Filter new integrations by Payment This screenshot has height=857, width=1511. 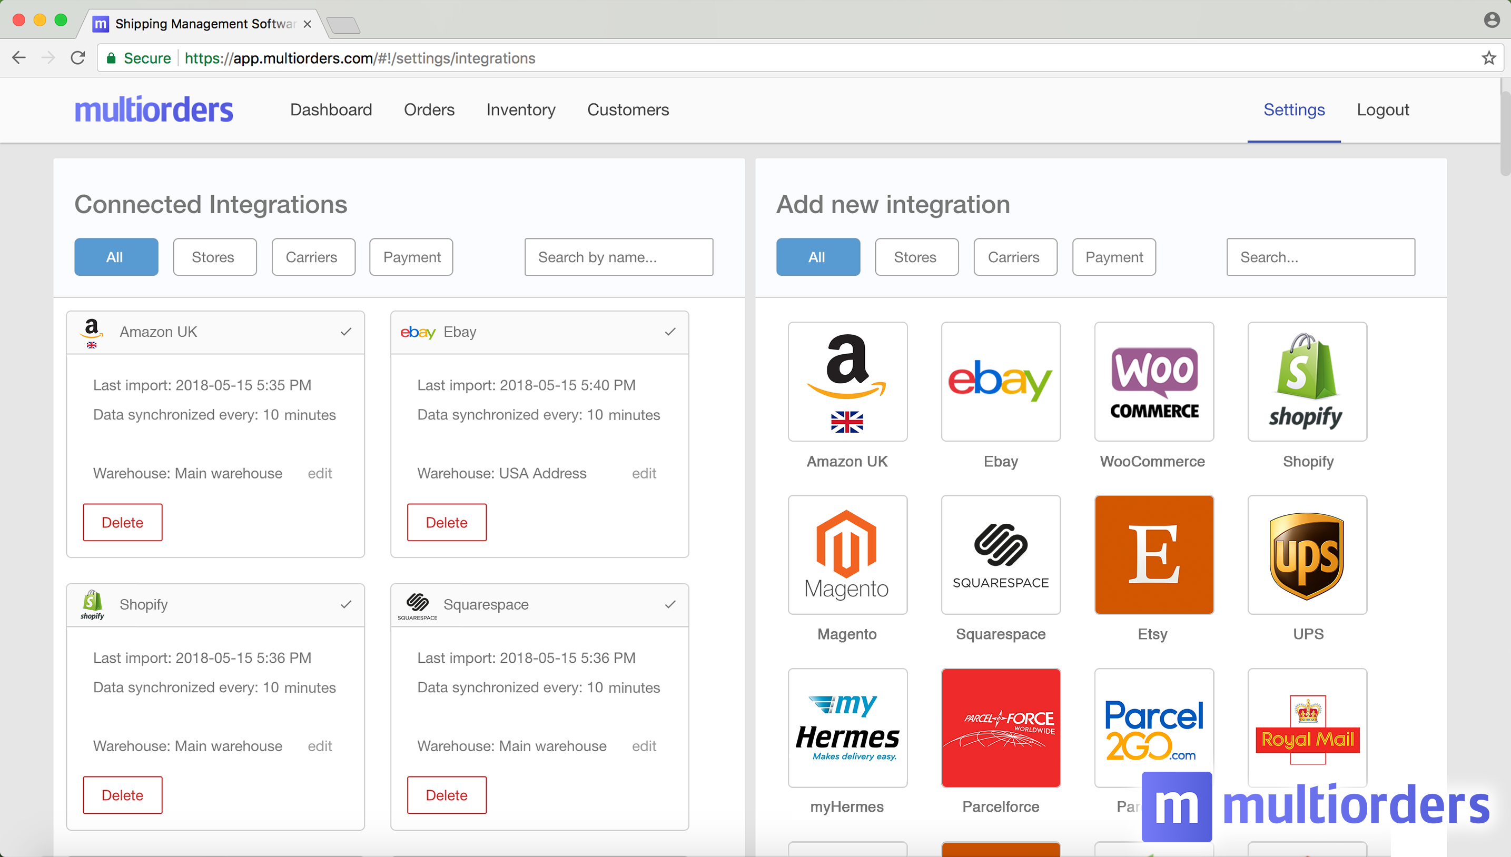pyautogui.click(x=1113, y=257)
